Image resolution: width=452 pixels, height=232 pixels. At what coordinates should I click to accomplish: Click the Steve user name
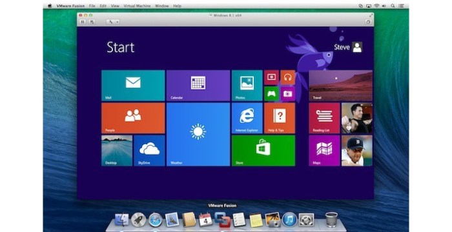(342, 47)
